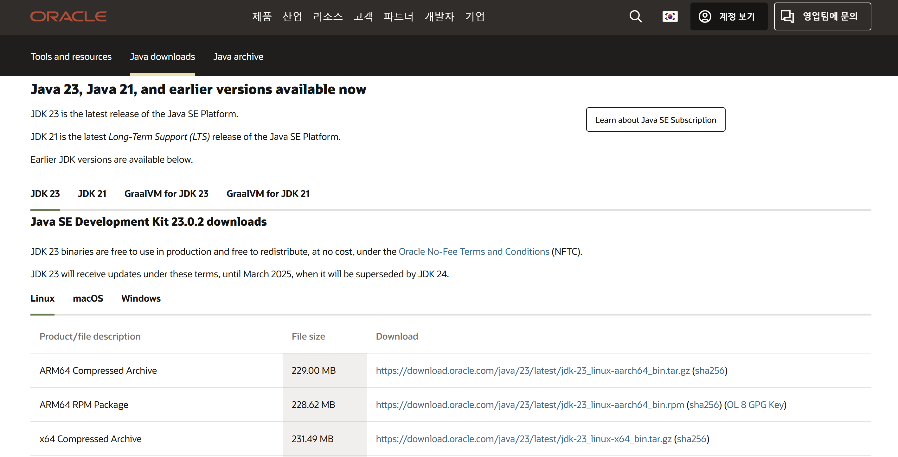Screen dimensions: 898x457
Task: Select GraalVM for JDK 23 tab
Action: pyautogui.click(x=166, y=193)
